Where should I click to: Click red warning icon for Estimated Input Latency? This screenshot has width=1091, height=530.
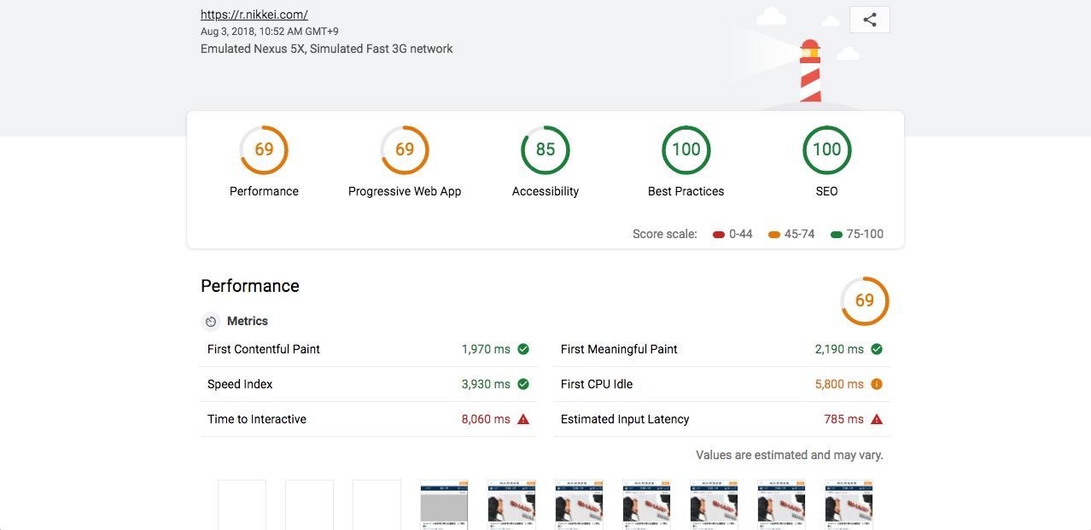877,419
